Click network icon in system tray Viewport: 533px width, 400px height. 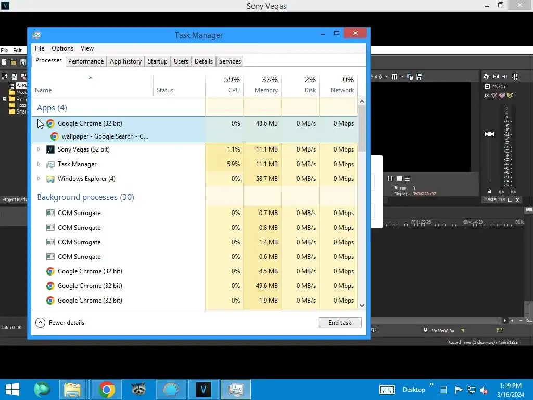[472, 390]
